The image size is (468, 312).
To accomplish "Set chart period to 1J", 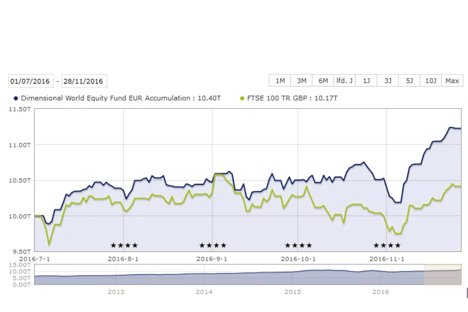I will [x=366, y=81].
